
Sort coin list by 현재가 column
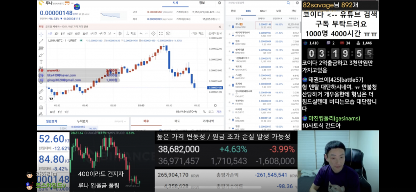[x=261, y=19]
